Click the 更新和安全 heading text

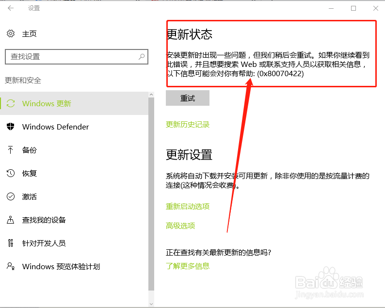tap(23, 81)
